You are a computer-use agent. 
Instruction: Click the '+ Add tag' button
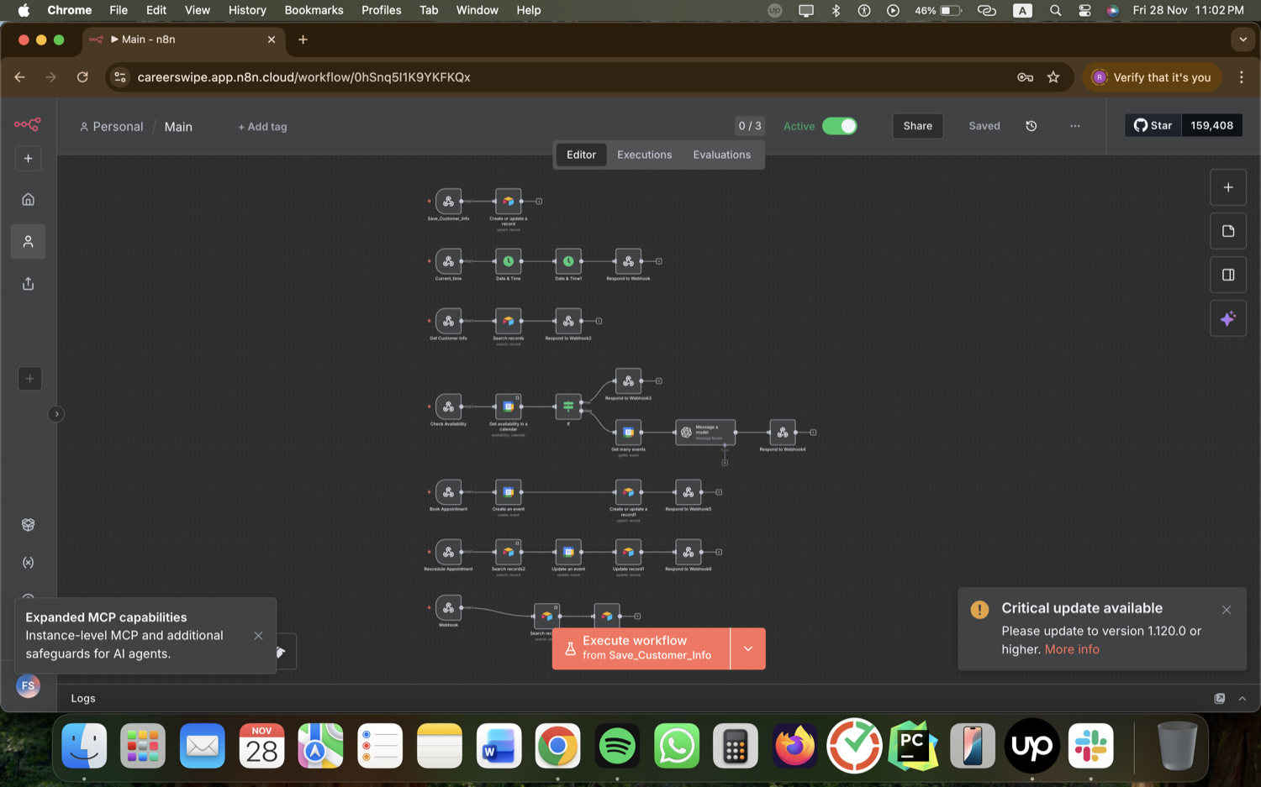[x=262, y=127]
